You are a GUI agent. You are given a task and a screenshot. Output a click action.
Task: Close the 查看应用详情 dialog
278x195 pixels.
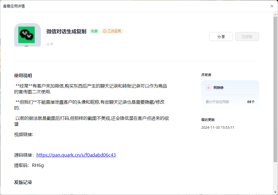pyautogui.click(x=272, y=6)
